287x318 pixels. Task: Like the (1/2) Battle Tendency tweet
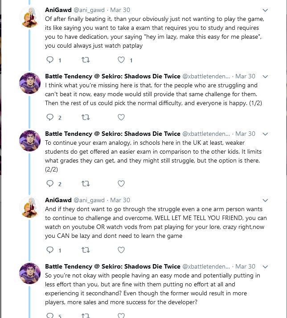coord(121,117)
